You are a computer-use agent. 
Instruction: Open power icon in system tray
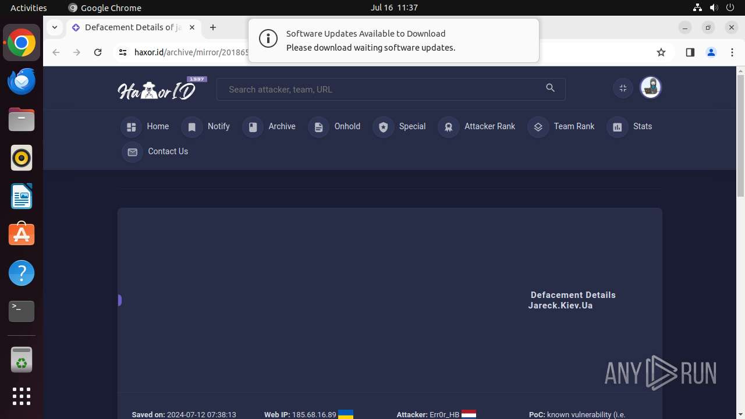[731, 8]
